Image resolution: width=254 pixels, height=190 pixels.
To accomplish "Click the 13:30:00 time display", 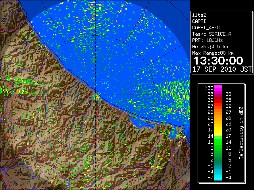I will coord(218,61).
